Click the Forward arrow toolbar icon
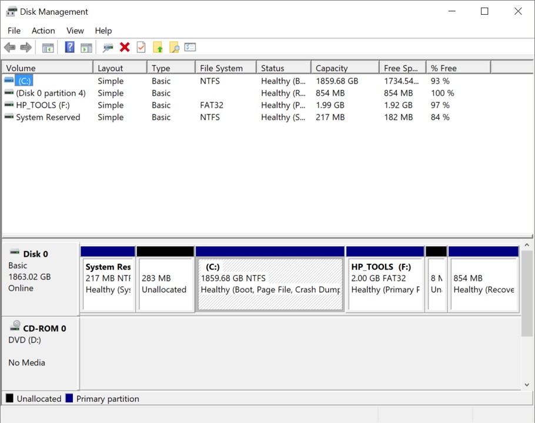Viewport: 535px width, 423px height. click(26, 48)
